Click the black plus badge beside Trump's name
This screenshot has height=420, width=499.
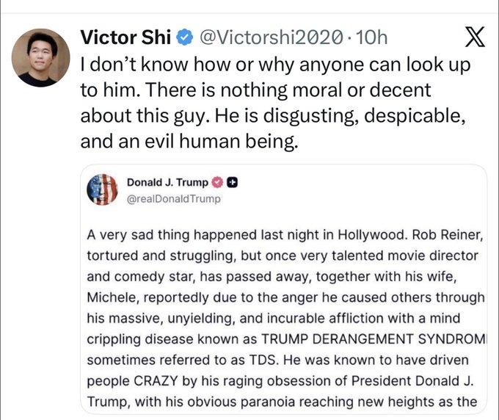pos(232,182)
